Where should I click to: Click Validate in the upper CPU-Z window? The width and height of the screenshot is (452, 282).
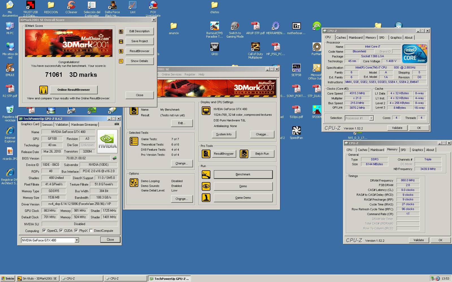[397, 128]
